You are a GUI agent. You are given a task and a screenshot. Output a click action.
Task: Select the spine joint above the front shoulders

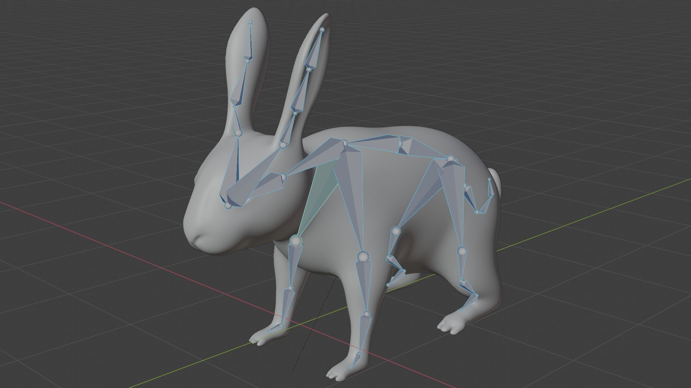(345, 143)
